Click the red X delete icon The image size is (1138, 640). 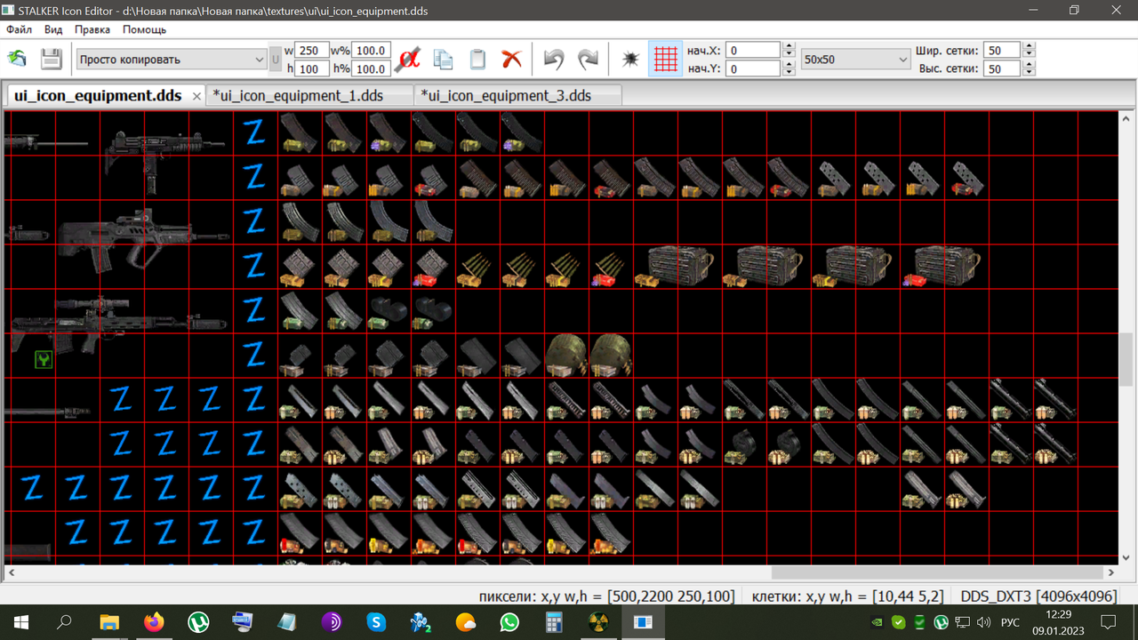[x=511, y=59]
